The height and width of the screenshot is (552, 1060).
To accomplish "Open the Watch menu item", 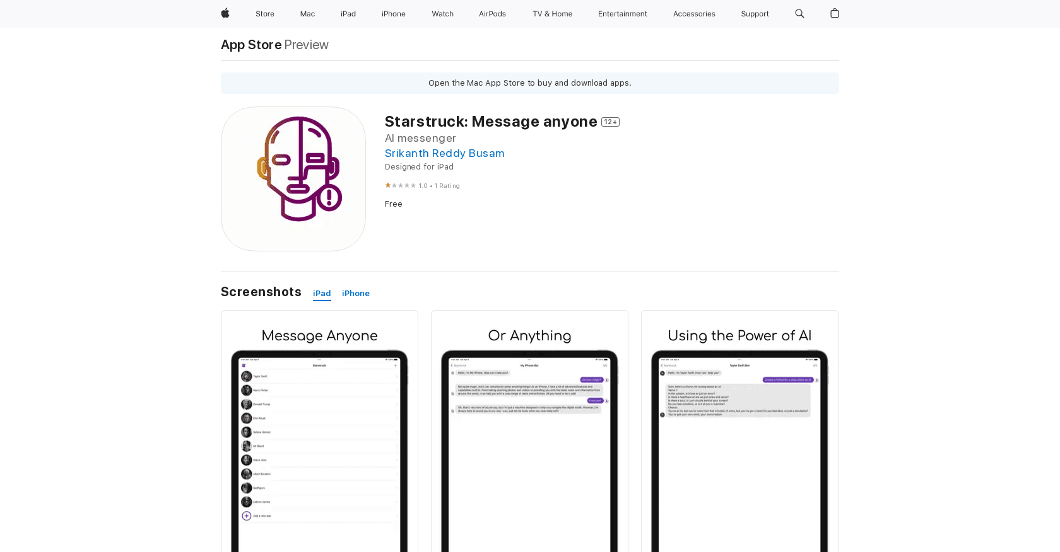I will coord(442,14).
